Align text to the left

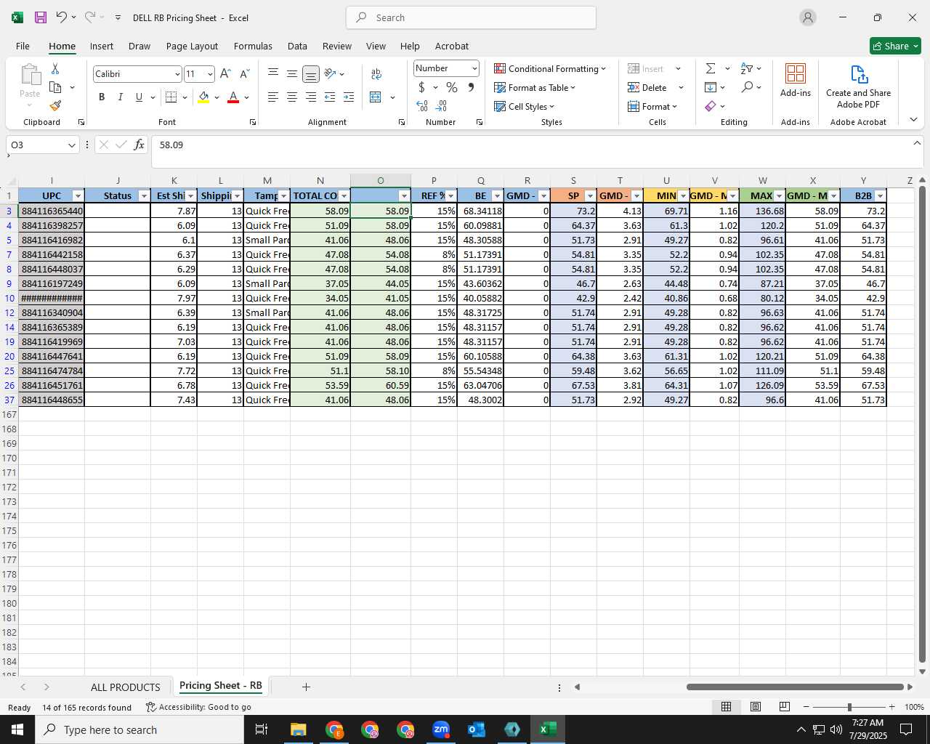pyautogui.click(x=273, y=97)
